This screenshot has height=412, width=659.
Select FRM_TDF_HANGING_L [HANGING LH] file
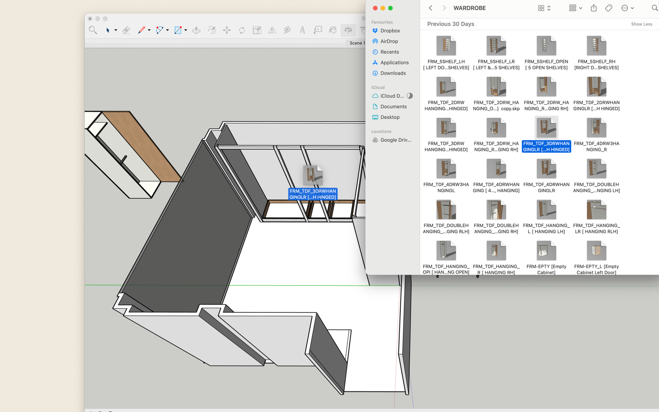547,209
